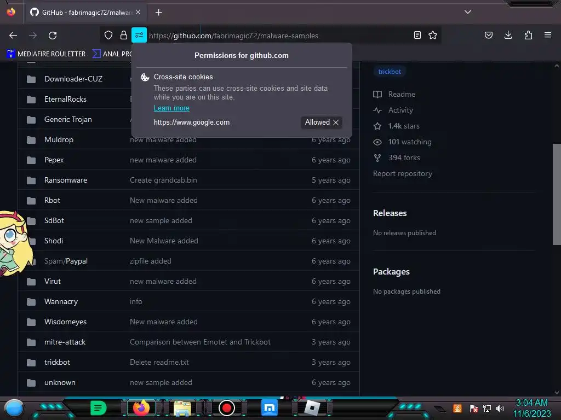Open File Explorer from the taskbar
The width and height of the screenshot is (561, 420).
[x=182, y=408]
